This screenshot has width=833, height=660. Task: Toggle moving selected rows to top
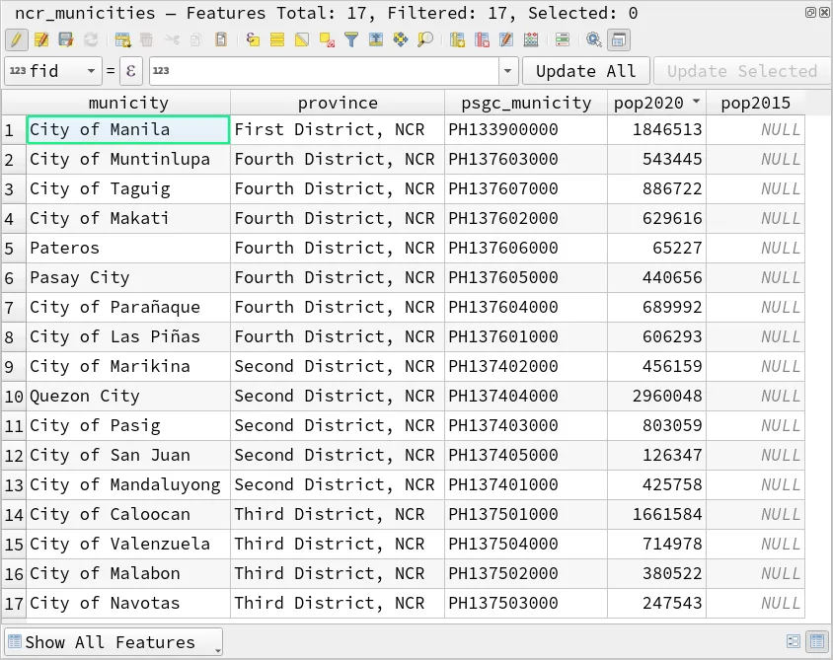pyautogui.click(x=376, y=39)
